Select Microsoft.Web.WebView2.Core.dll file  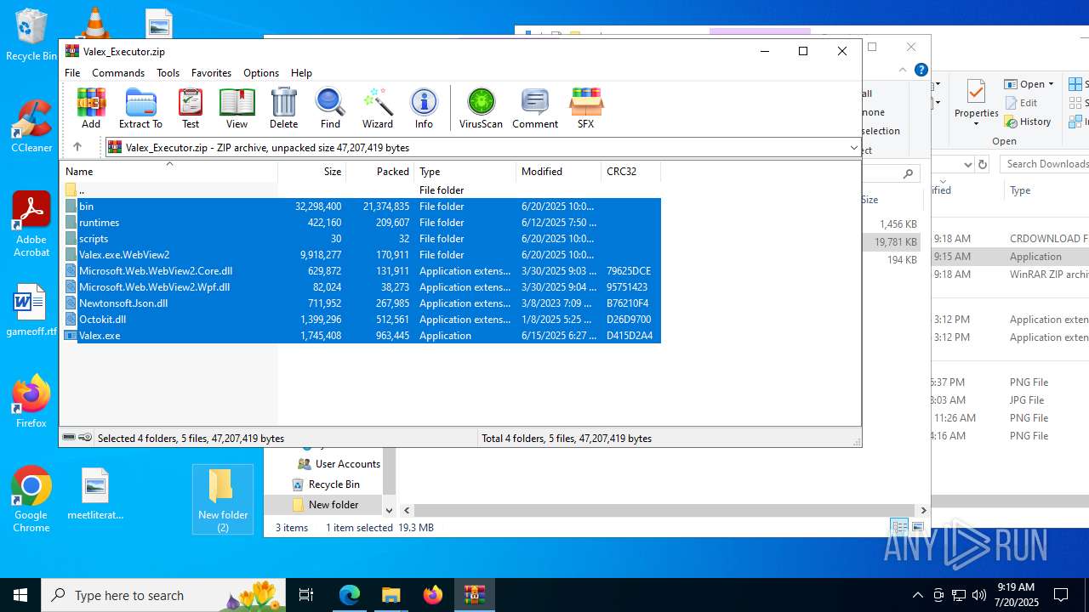point(362,271)
